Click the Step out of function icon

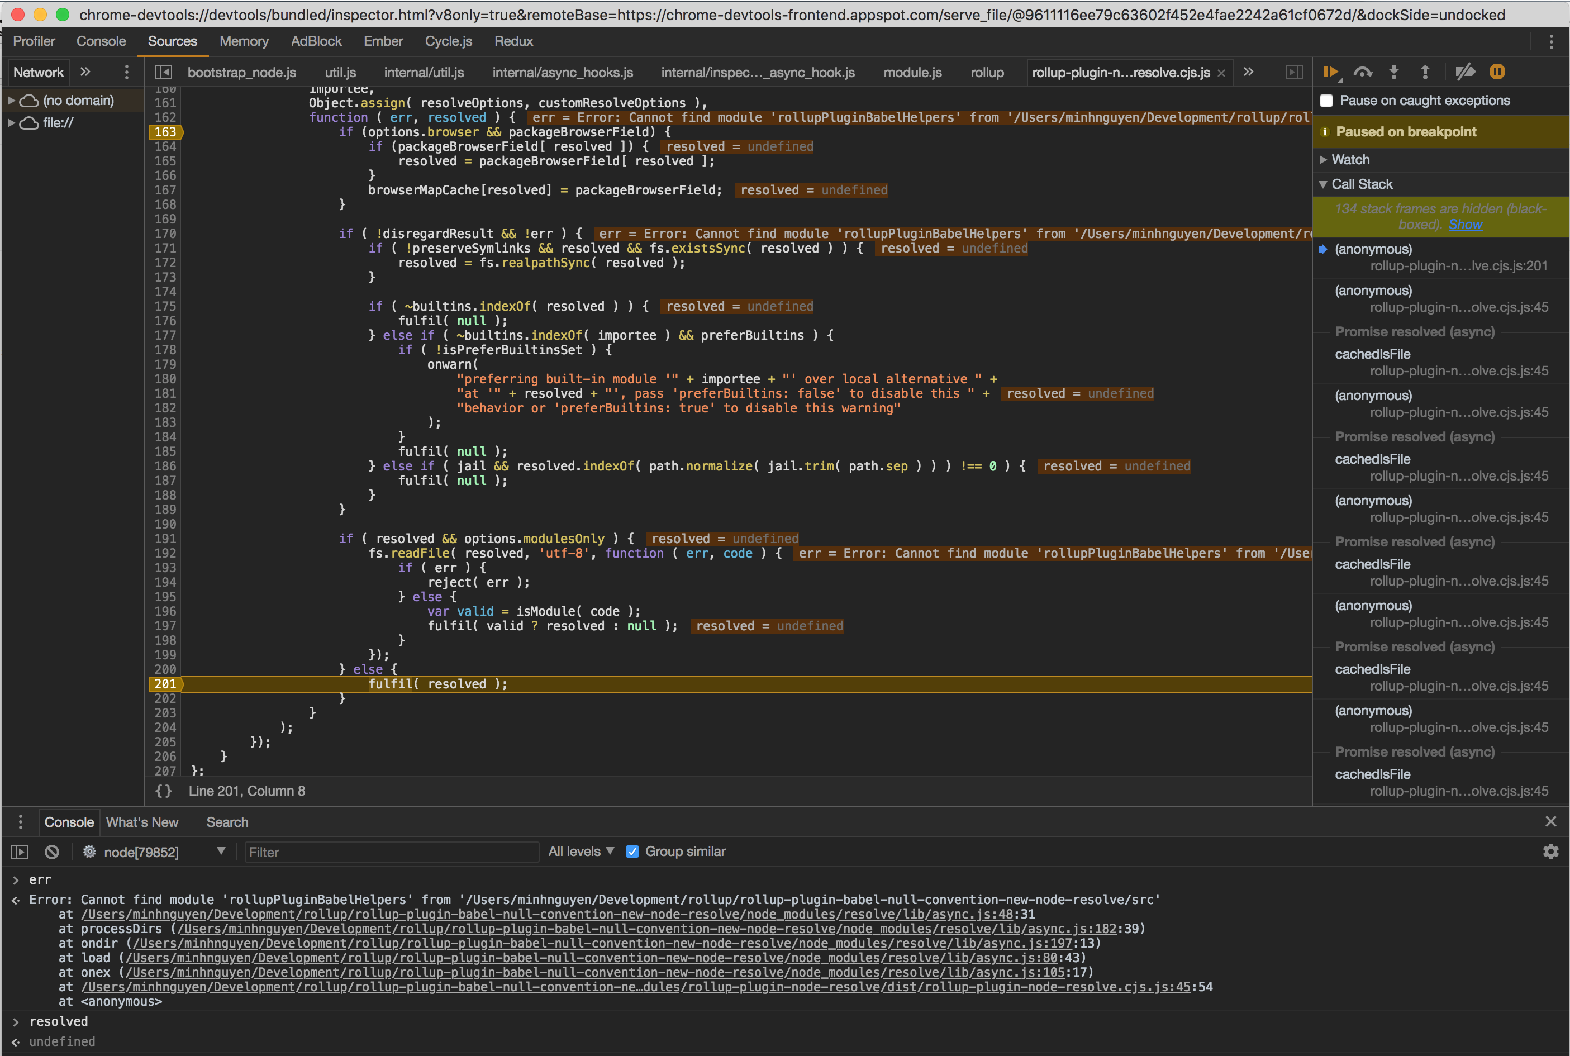pyautogui.click(x=1425, y=72)
